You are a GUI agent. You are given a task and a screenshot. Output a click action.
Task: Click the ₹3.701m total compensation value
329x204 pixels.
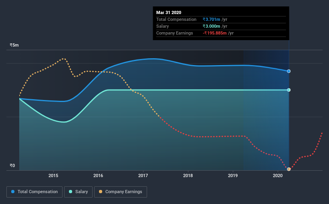[x=212, y=20]
